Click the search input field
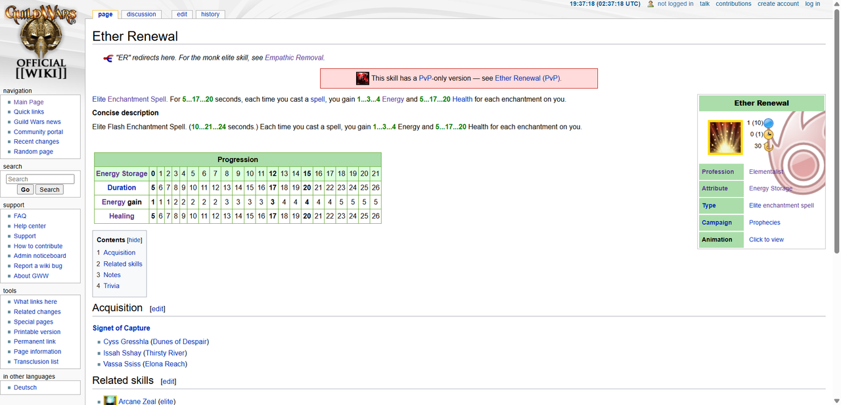This screenshot has width=841, height=405. tap(40, 179)
